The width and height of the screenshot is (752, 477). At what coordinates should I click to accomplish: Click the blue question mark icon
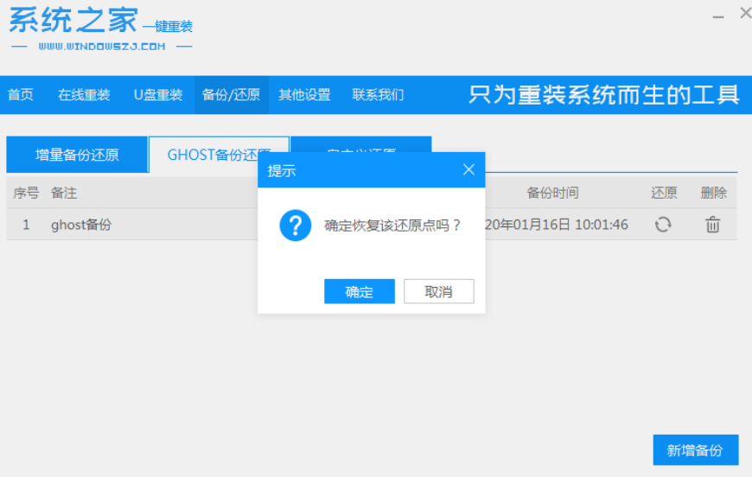pos(295,226)
